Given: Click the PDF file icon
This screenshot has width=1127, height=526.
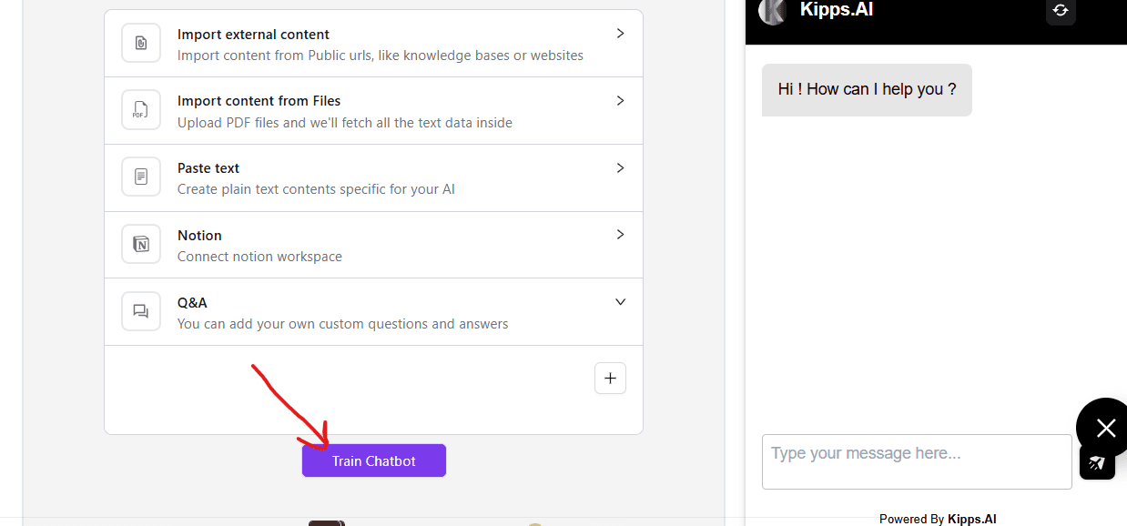Looking at the screenshot, I should [141, 110].
